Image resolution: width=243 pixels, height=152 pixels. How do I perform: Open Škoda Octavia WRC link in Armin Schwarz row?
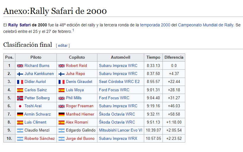(117, 114)
